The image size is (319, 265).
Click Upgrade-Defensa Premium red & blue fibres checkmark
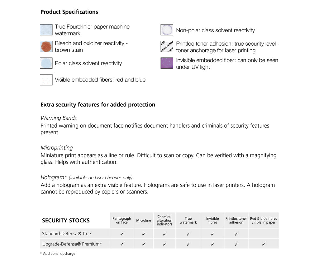pyautogui.click(x=264, y=244)
